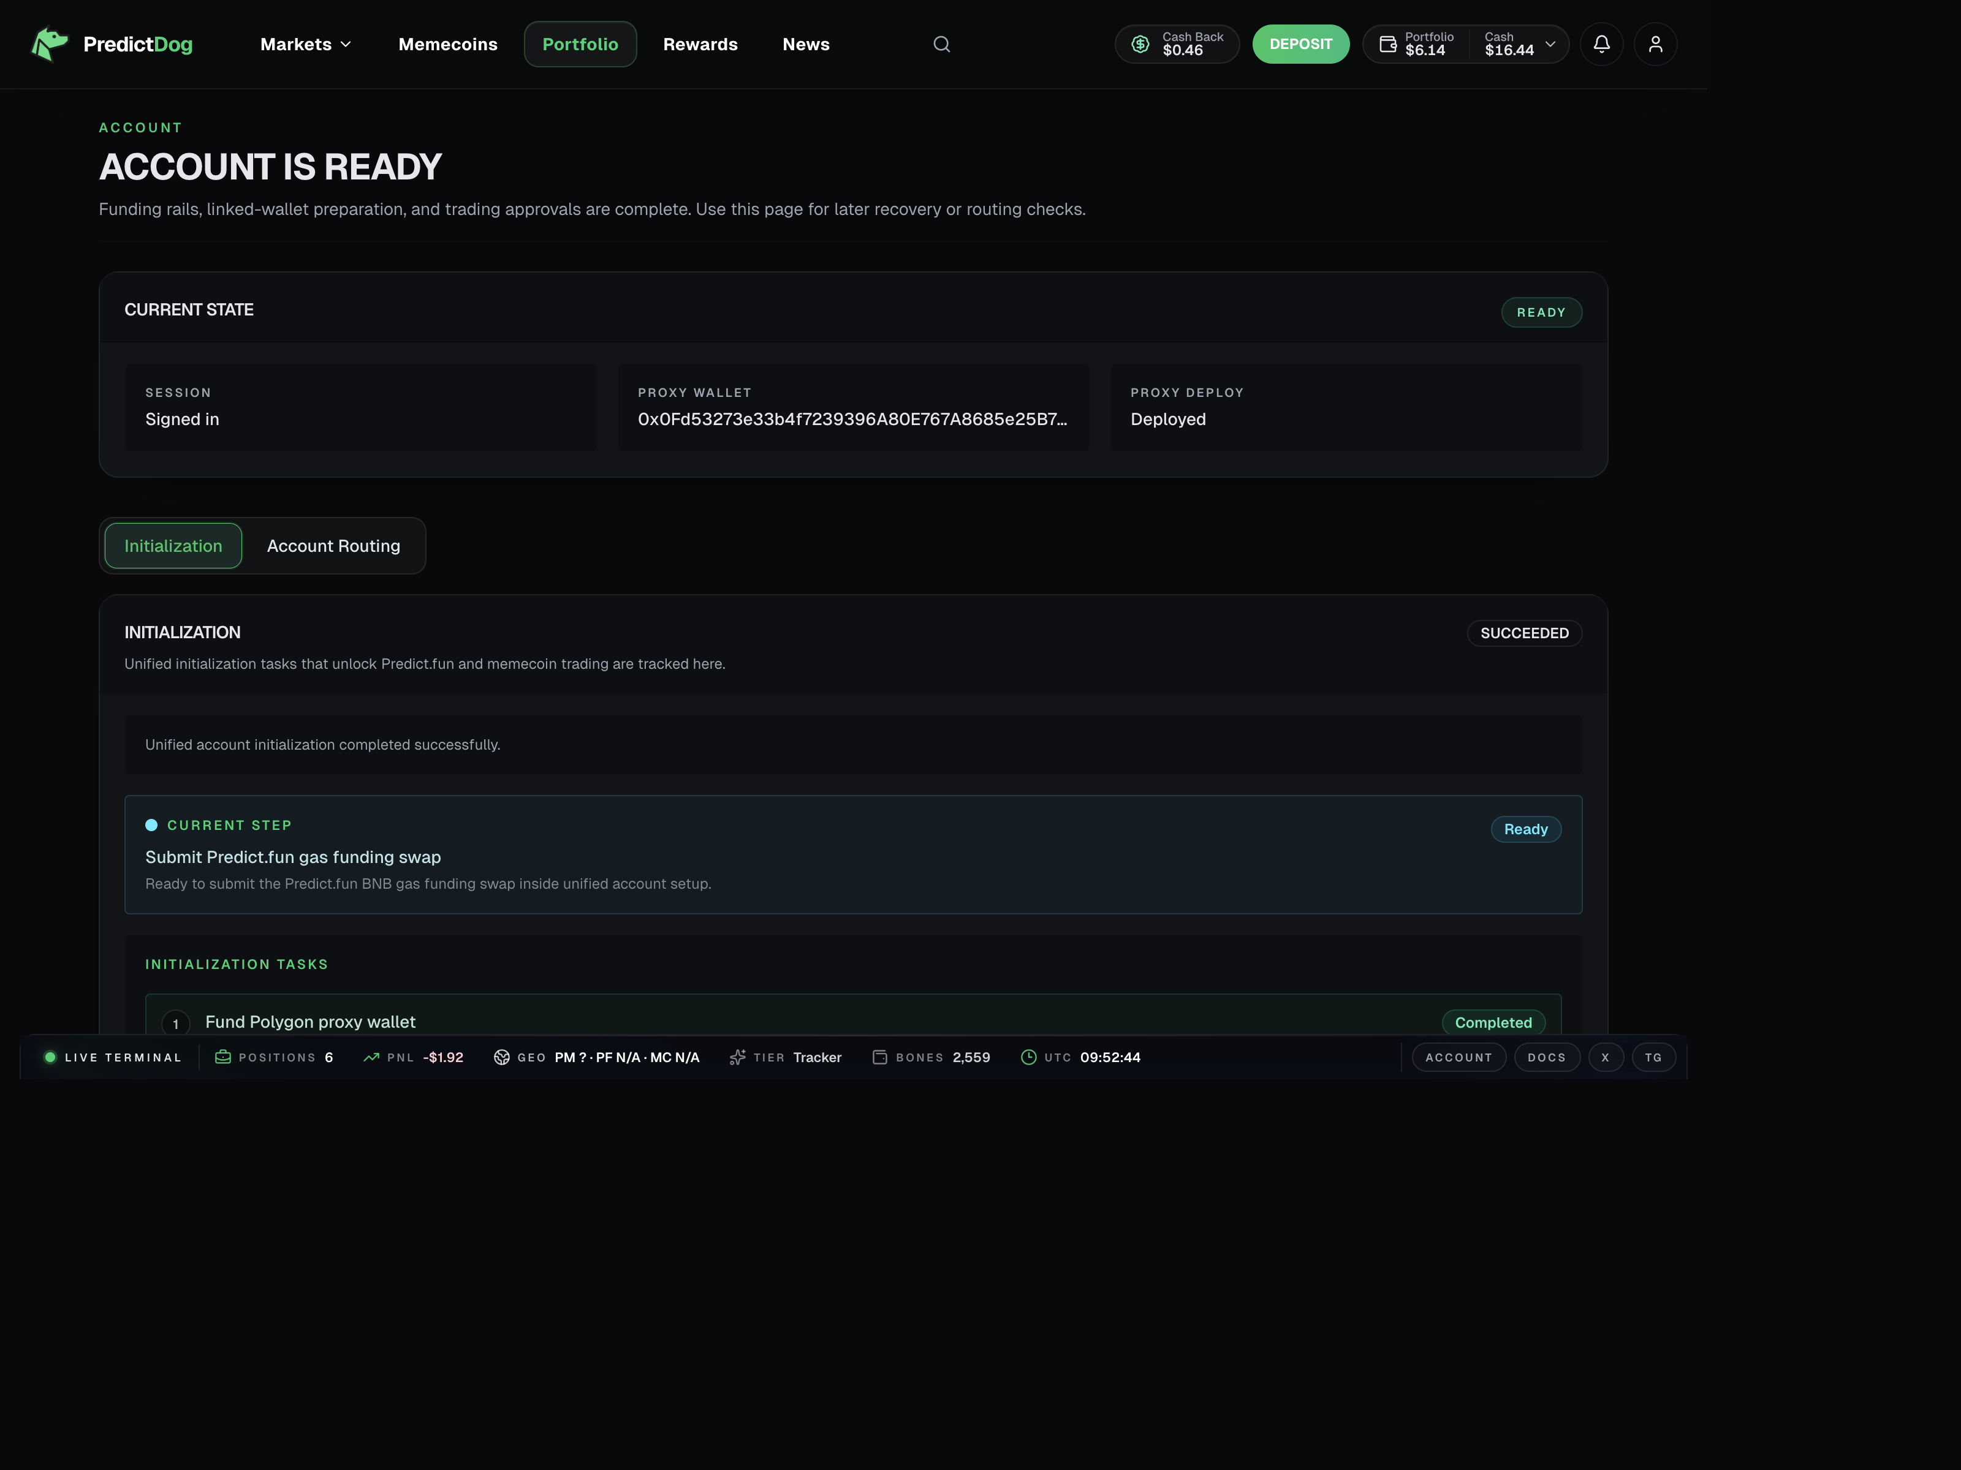The image size is (1961, 1470).
Task: Expand the Portfolio and Cash balance dropdown
Action: (1550, 44)
